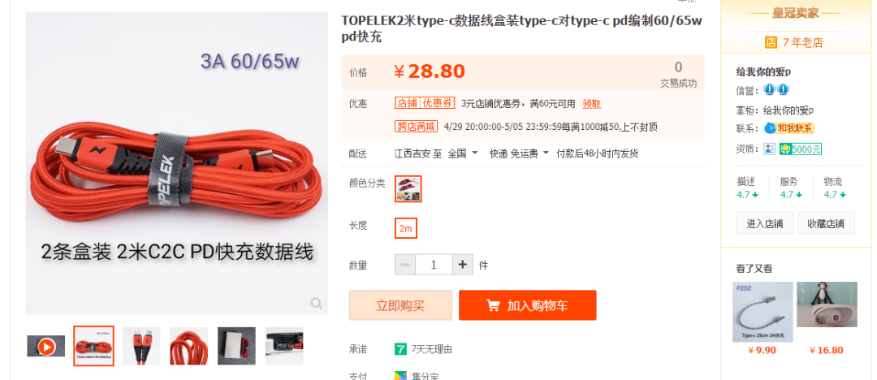Click the 7天无理由 green badge icon
Viewport: 877px width, 380px height.
[400, 349]
